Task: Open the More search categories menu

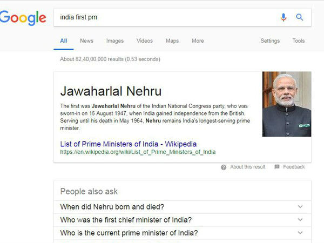Action: tap(198, 40)
